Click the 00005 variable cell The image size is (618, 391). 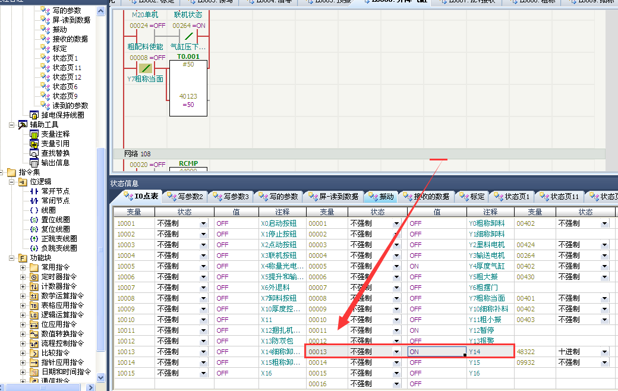coord(327,266)
